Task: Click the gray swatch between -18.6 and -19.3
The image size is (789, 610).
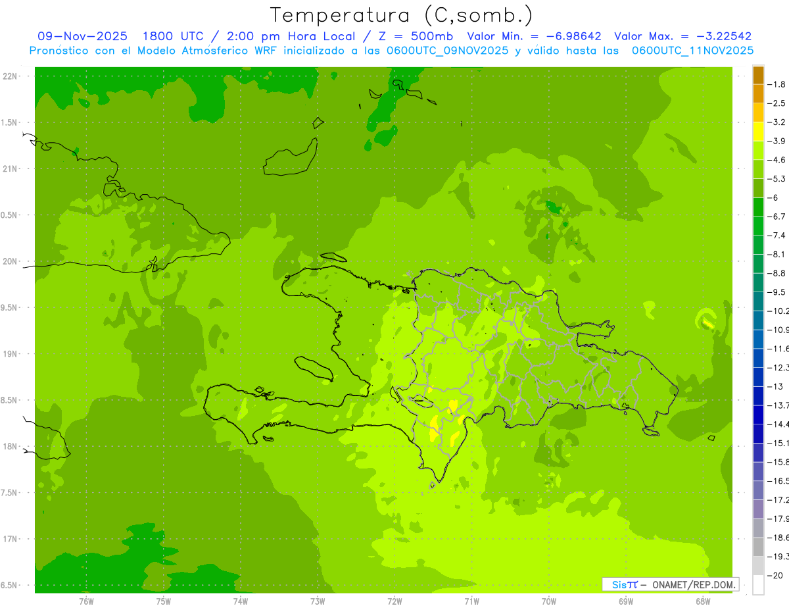Action: (x=758, y=547)
